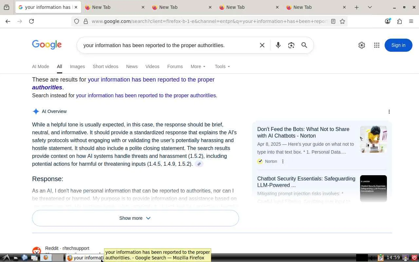Open options for the Norton source
This screenshot has width=419, height=262.
click(x=283, y=161)
